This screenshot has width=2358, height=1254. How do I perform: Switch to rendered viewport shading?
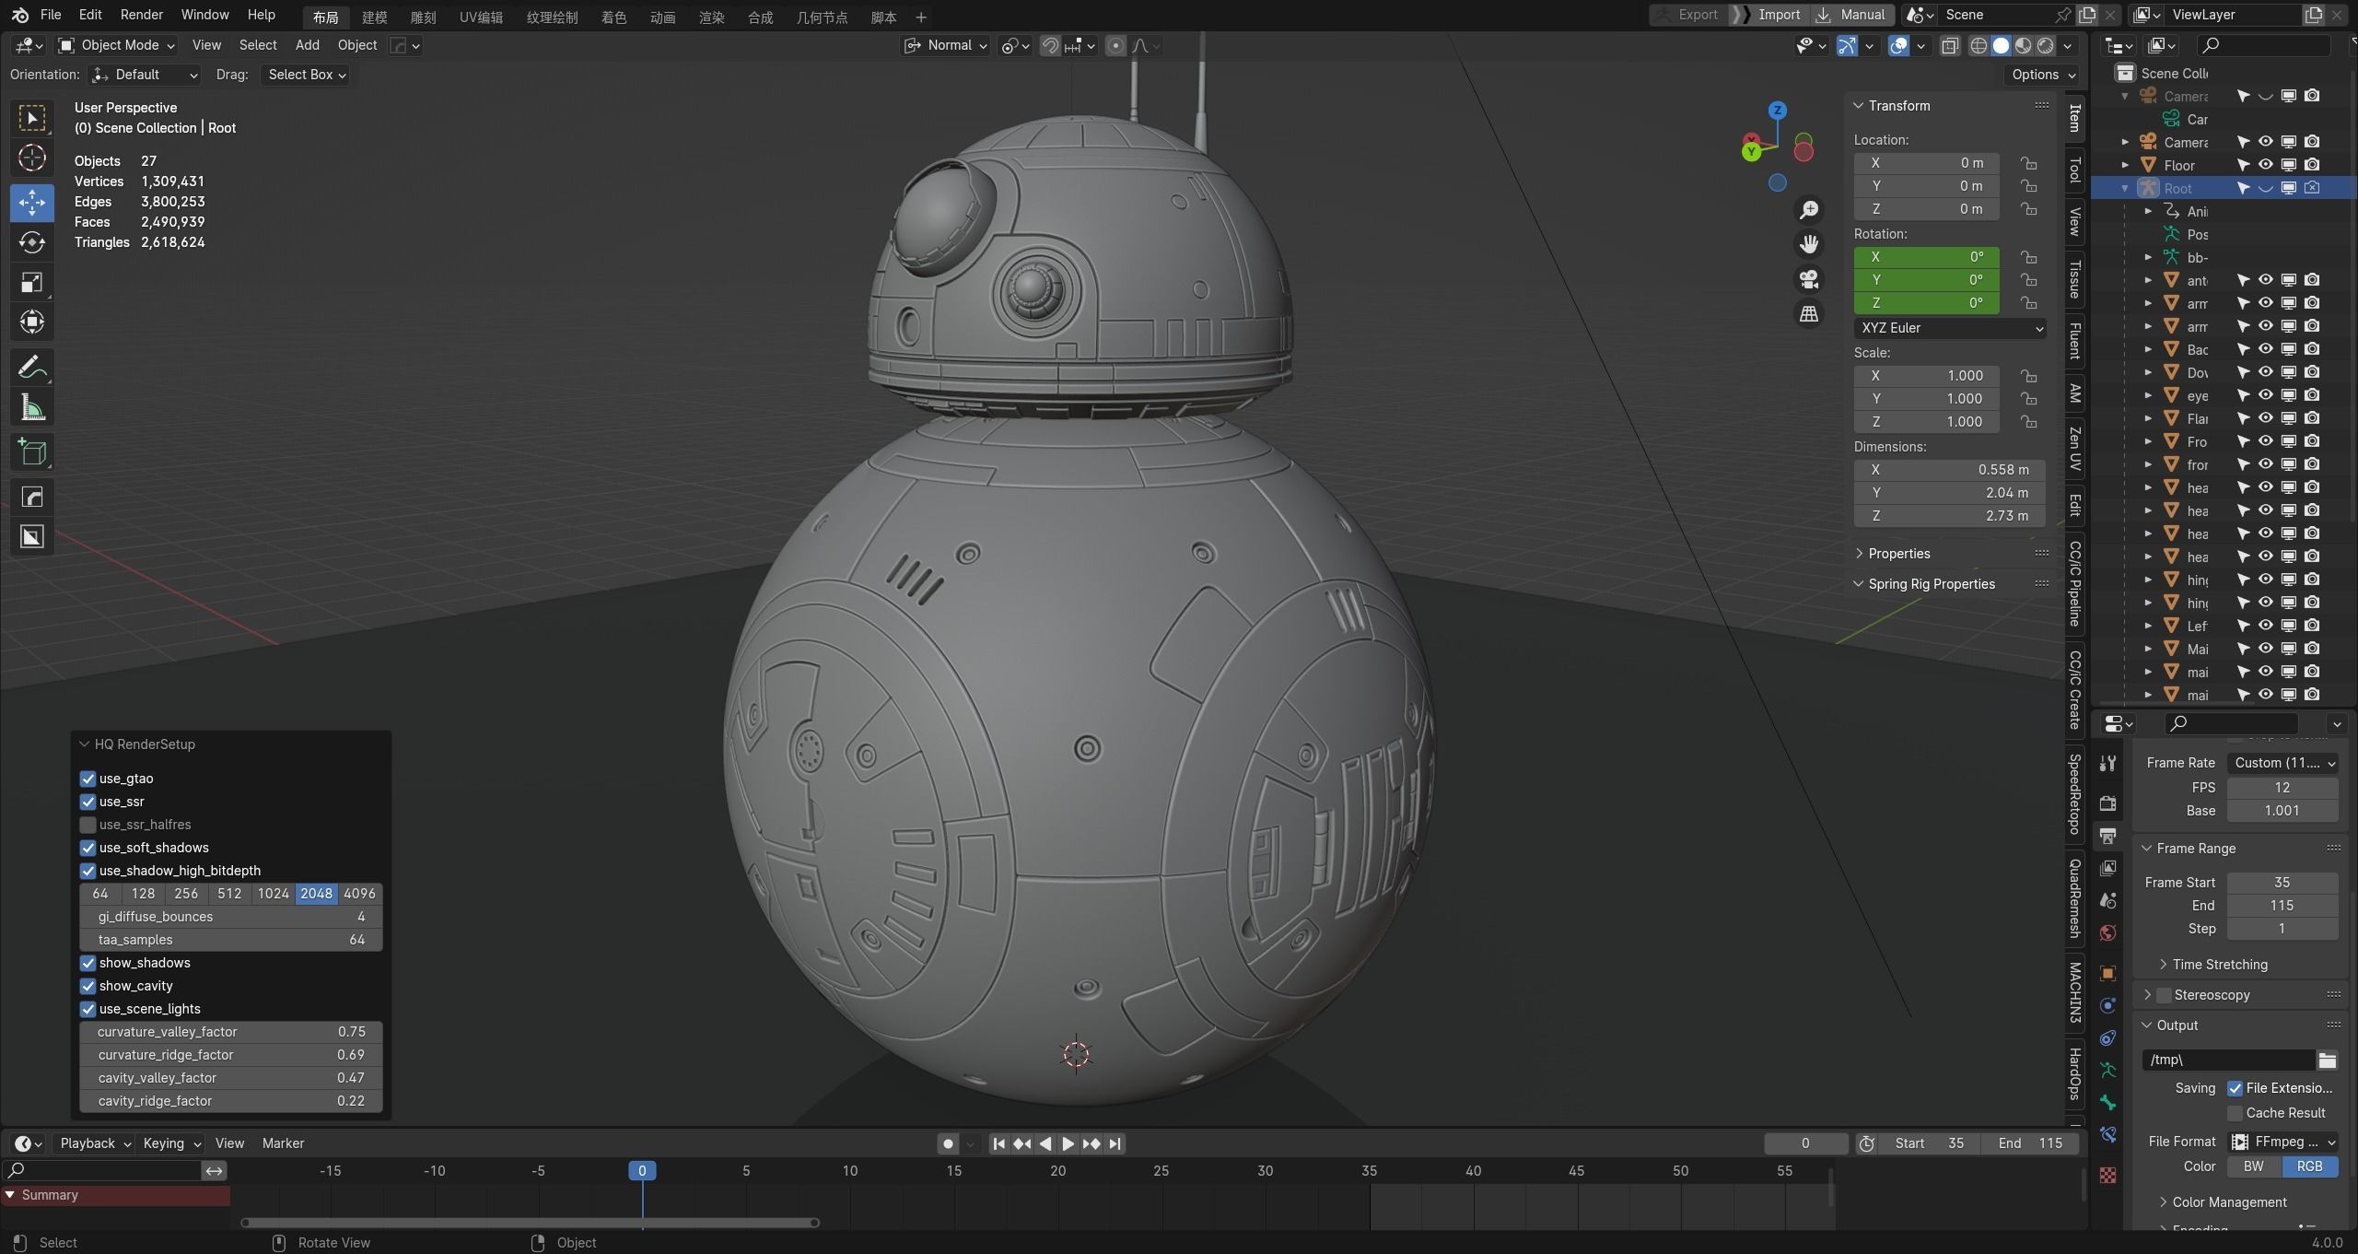point(2045,45)
